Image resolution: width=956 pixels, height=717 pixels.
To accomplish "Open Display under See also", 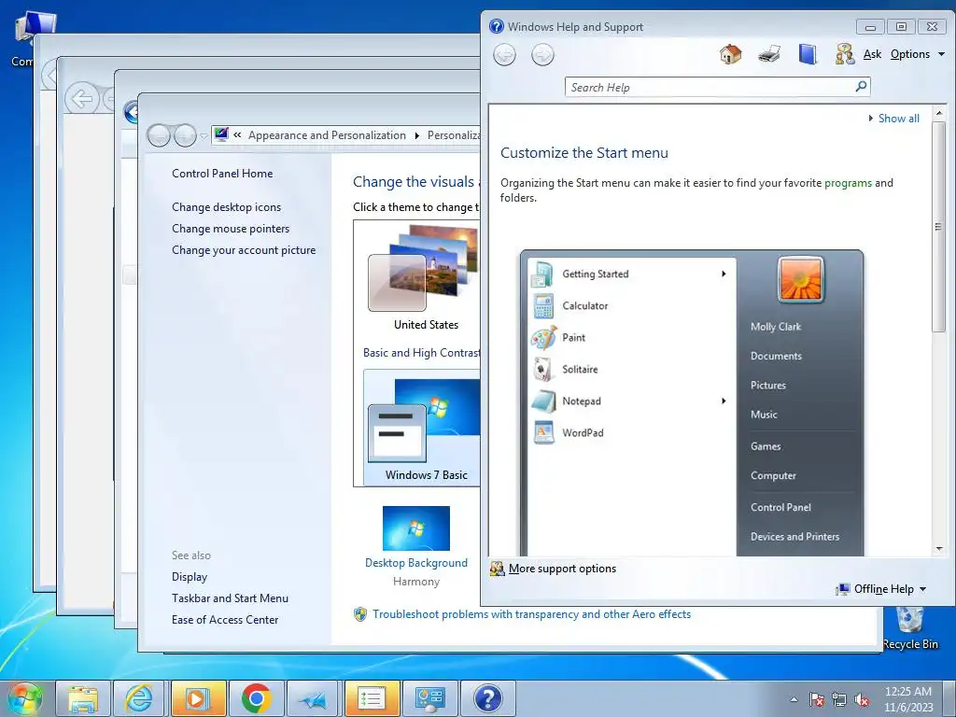I will coord(190,577).
